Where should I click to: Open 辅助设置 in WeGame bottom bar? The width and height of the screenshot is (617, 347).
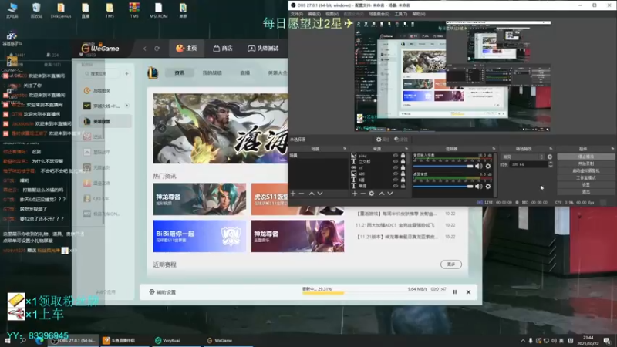(x=163, y=292)
